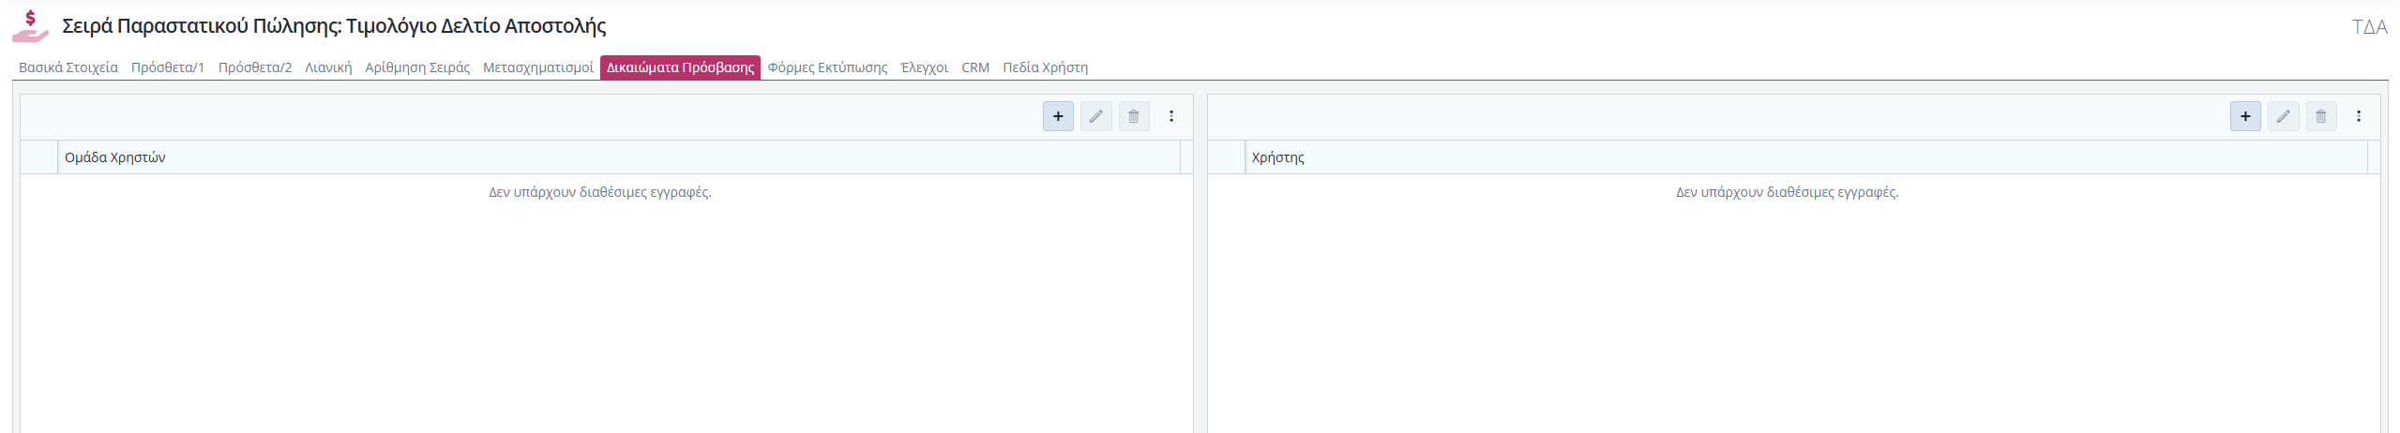The height and width of the screenshot is (433, 2400).
Task: Edit selected record in Χρήστης panel
Action: coord(2283,116)
